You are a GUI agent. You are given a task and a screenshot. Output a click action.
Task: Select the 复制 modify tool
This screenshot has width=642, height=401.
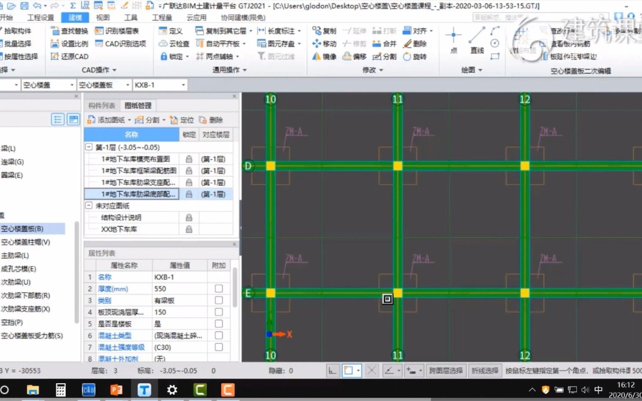(x=324, y=31)
